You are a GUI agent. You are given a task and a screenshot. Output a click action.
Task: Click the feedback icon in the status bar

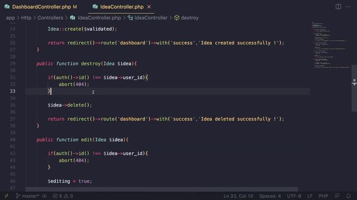337,196
